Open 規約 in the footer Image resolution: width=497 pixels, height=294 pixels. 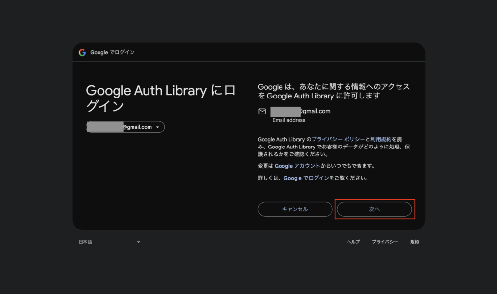tap(414, 242)
